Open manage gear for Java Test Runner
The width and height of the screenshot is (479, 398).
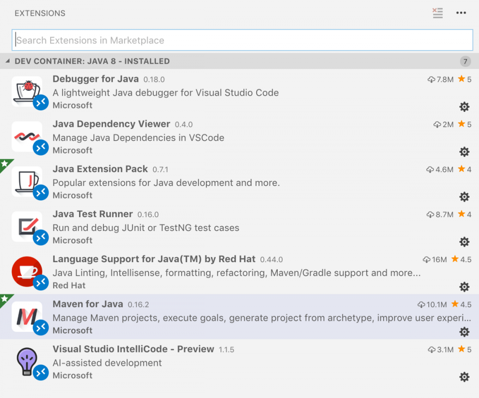464,242
